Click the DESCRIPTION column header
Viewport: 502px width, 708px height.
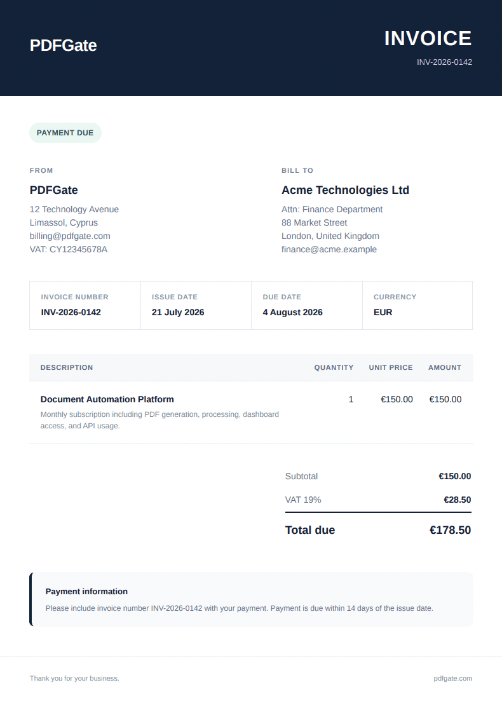click(67, 367)
